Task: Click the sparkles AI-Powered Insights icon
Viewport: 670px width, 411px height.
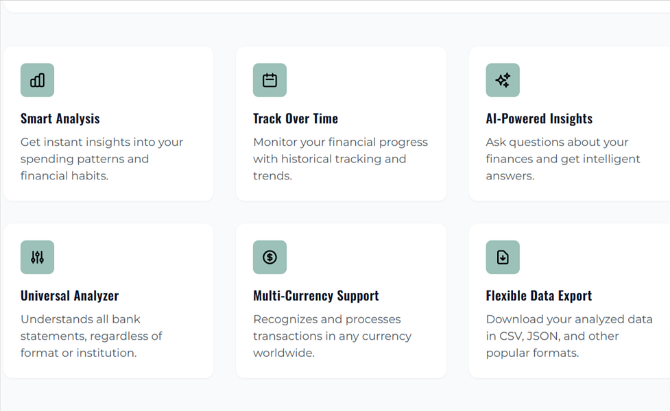Action: point(503,80)
